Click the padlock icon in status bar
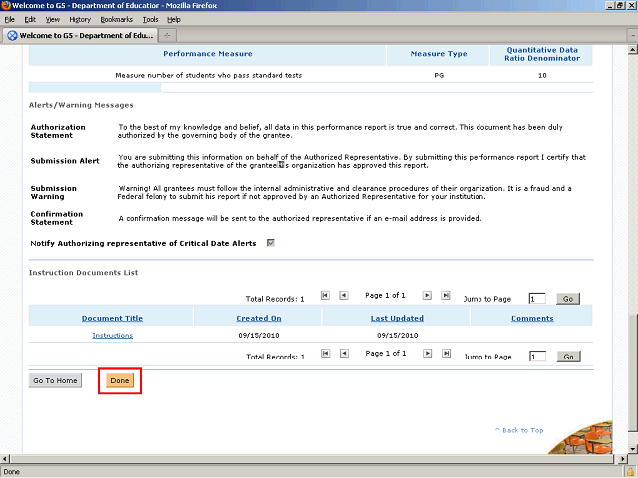638x478 pixels. click(630, 472)
